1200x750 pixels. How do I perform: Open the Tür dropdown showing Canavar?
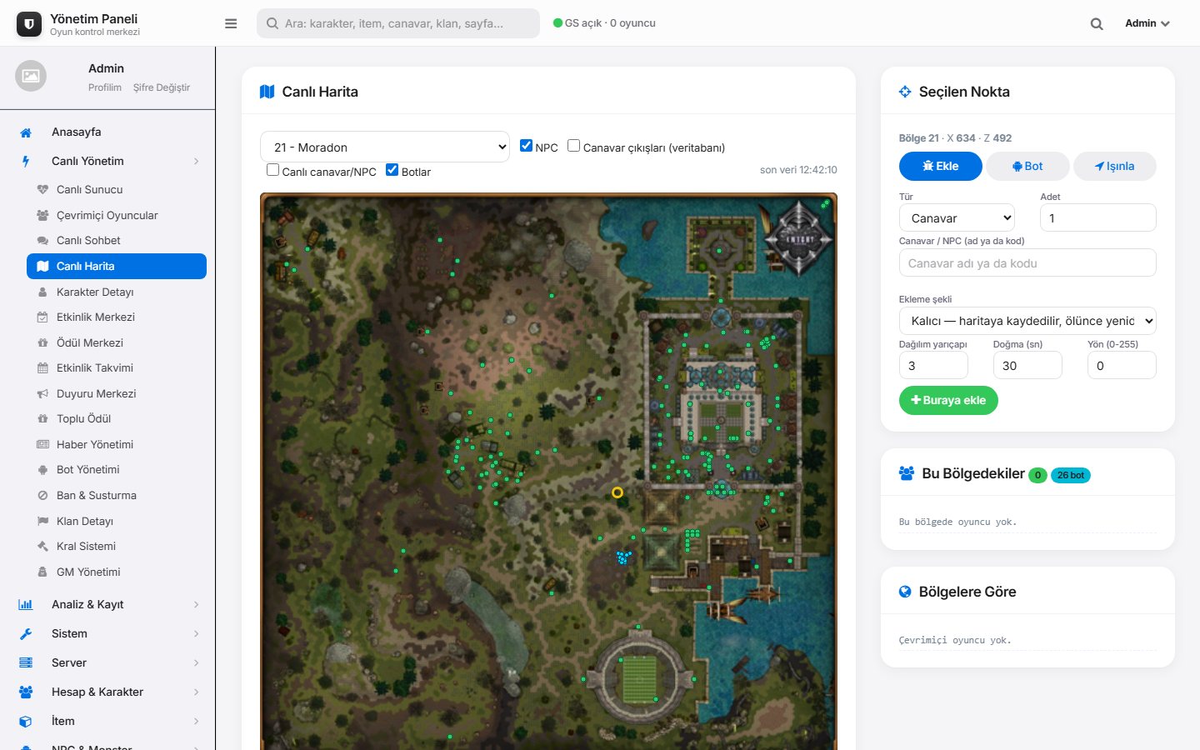957,217
